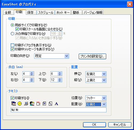
Task: Switch to バージョン情報 tab
Action: point(93,12)
